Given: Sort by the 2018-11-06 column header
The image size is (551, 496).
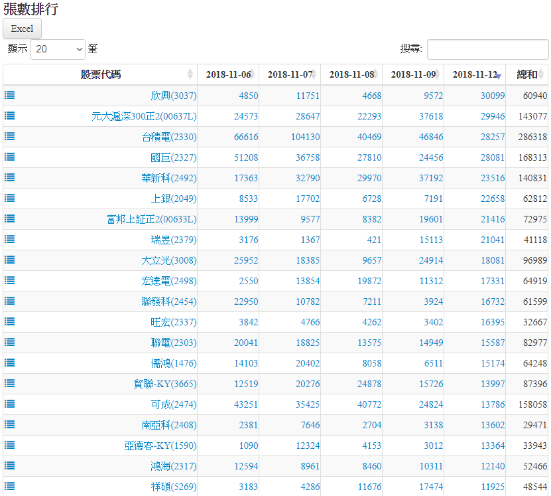Looking at the screenshot, I should pos(228,74).
